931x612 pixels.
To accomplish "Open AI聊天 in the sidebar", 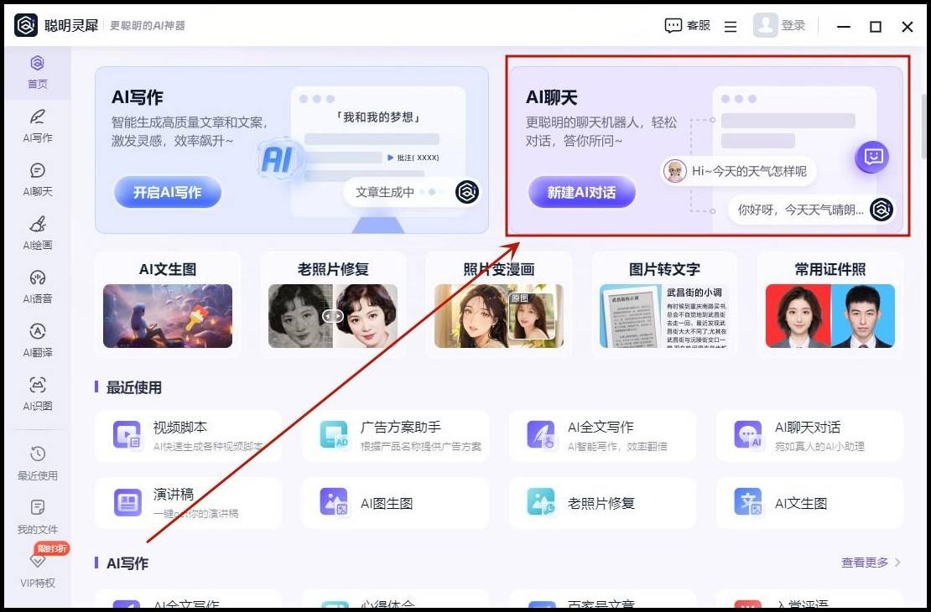I will pyautogui.click(x=37, y=179).
